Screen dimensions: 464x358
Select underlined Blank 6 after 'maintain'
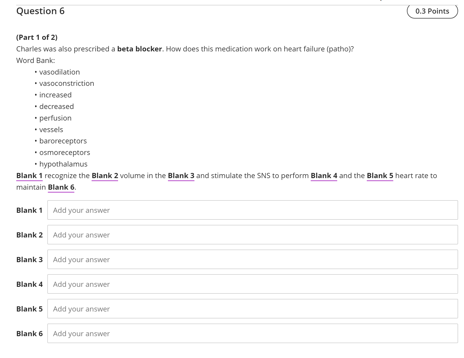click(61, 187)
